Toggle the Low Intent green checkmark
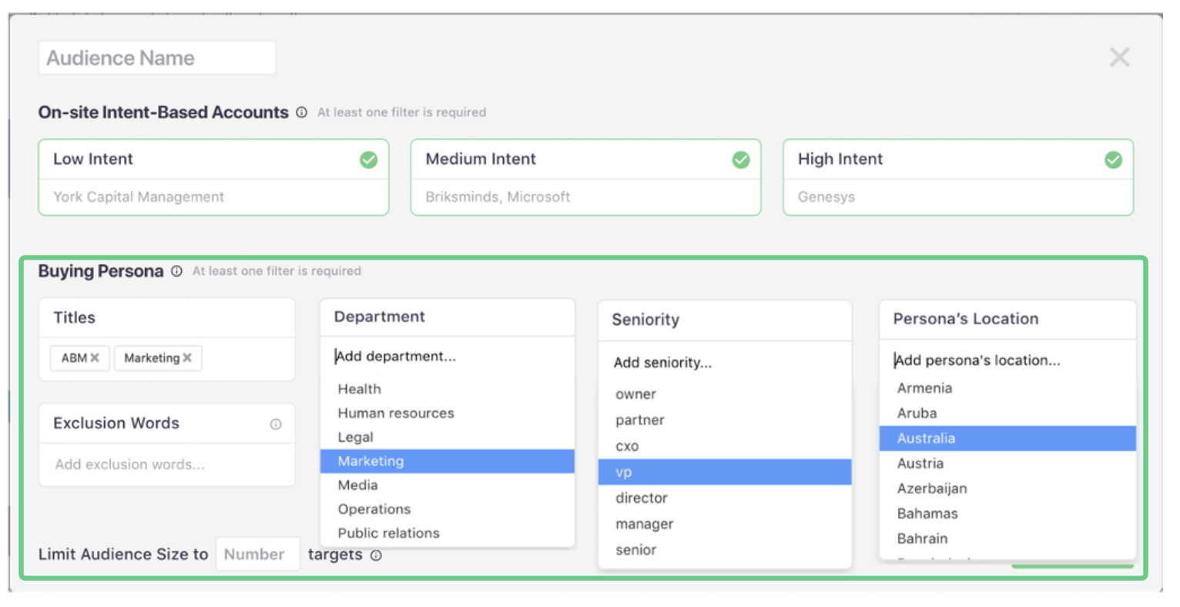The width and height of the screenshot is (1180, 607). [x=369, y=159]
